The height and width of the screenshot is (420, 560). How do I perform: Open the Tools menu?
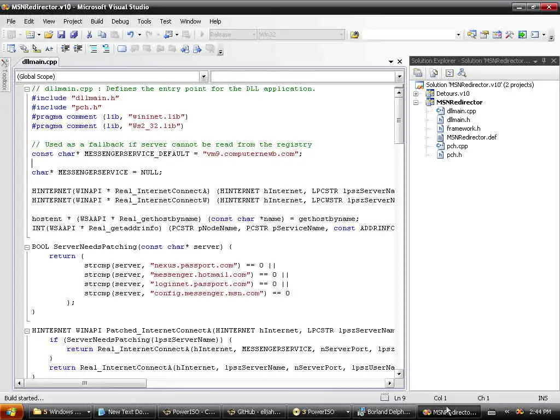tap(144, 21)
